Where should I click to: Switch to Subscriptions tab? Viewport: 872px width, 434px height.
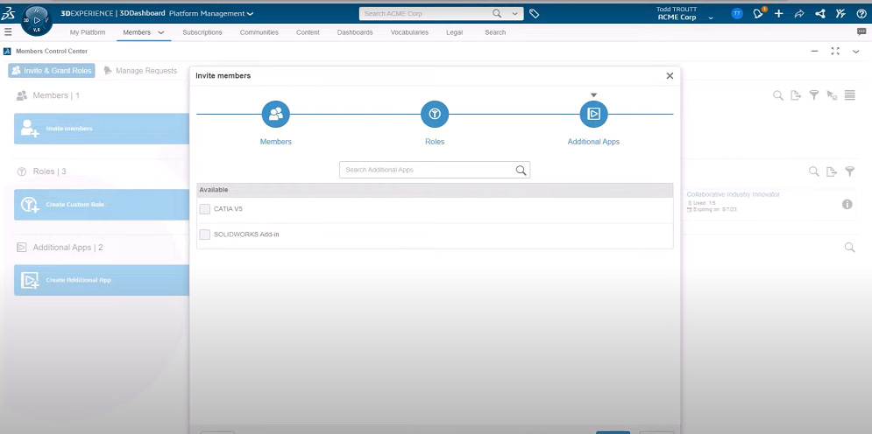[x=202, y=32]
